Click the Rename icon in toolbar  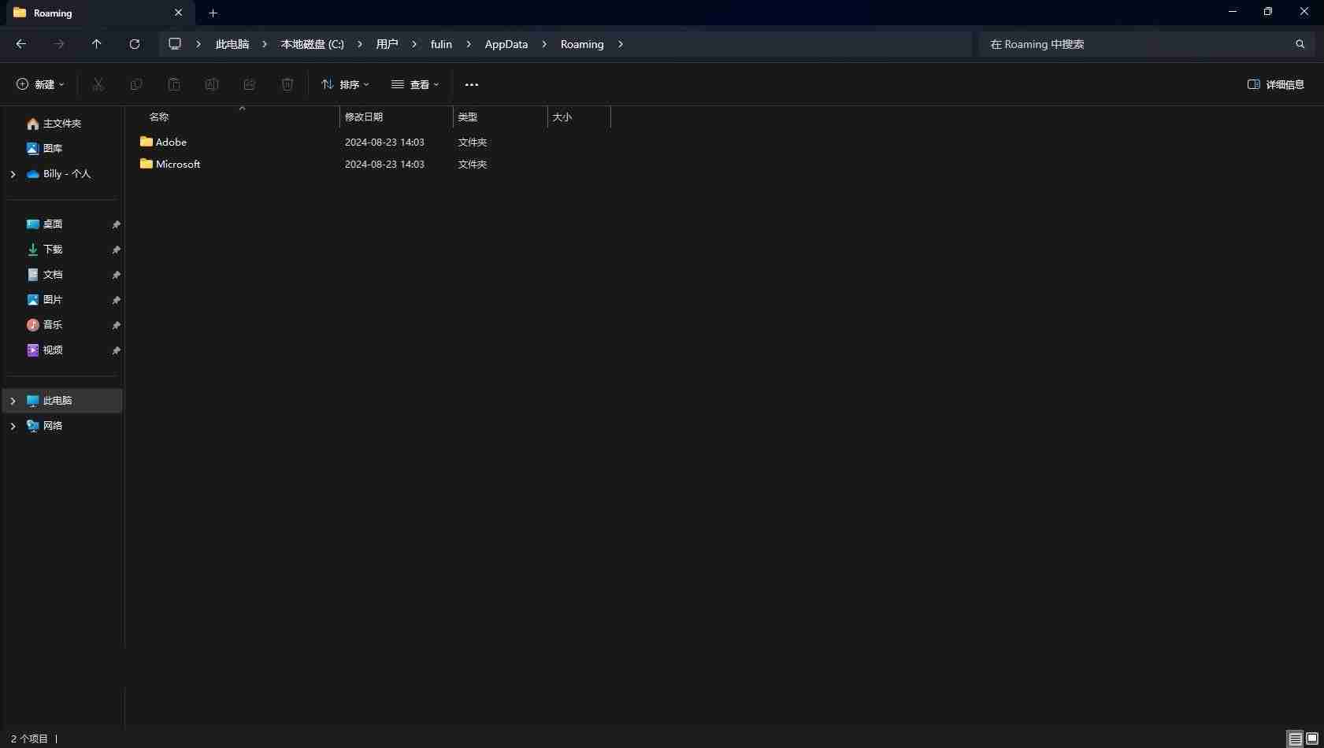coord(212,84)
